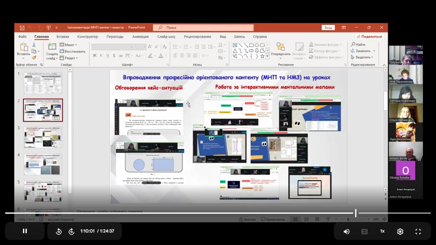436x245 pixels.
Task: Enter fullscreen mode
Action: point(418,231)
